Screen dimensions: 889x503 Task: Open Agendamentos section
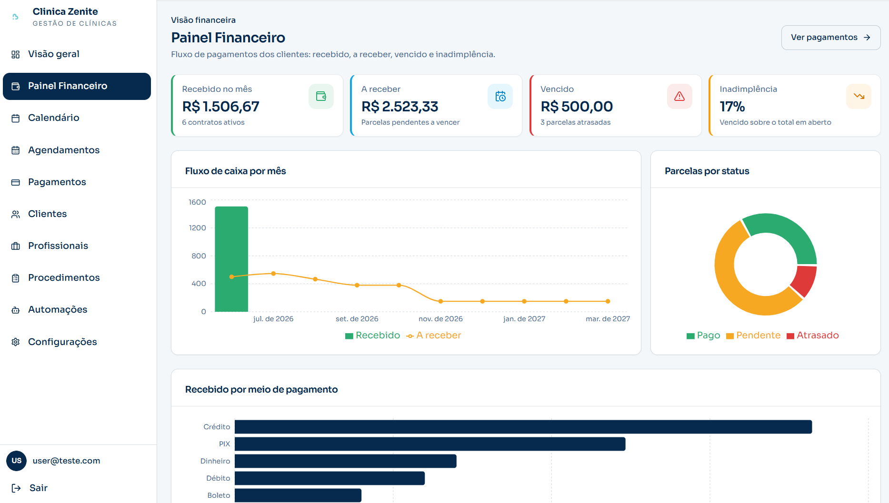(x=77, y=150)
